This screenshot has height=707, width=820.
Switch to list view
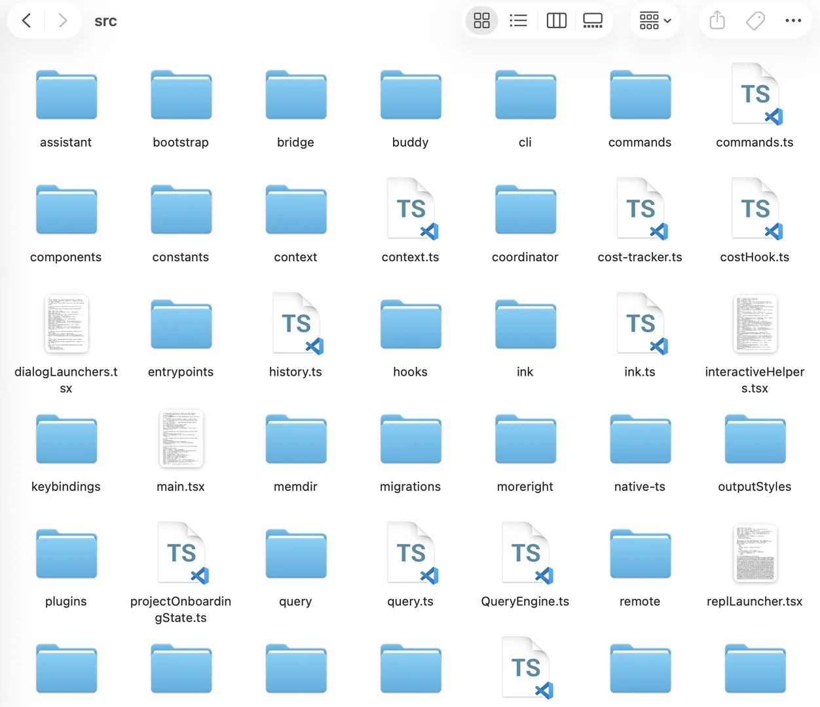click(x=518, y=21)
